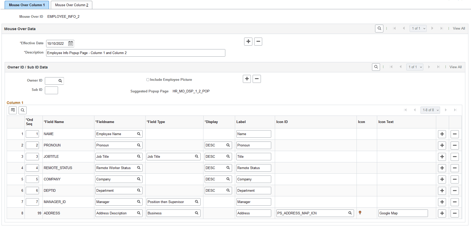Add a new Mouse Over Data row
This screenshot has height=228, width=471.
pos(248,41)
